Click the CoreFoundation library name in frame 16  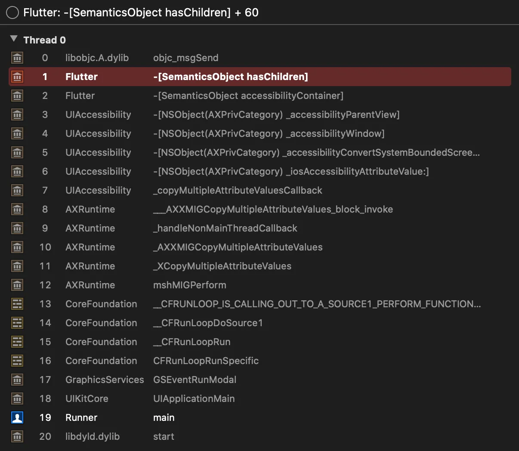click(101, 361)
